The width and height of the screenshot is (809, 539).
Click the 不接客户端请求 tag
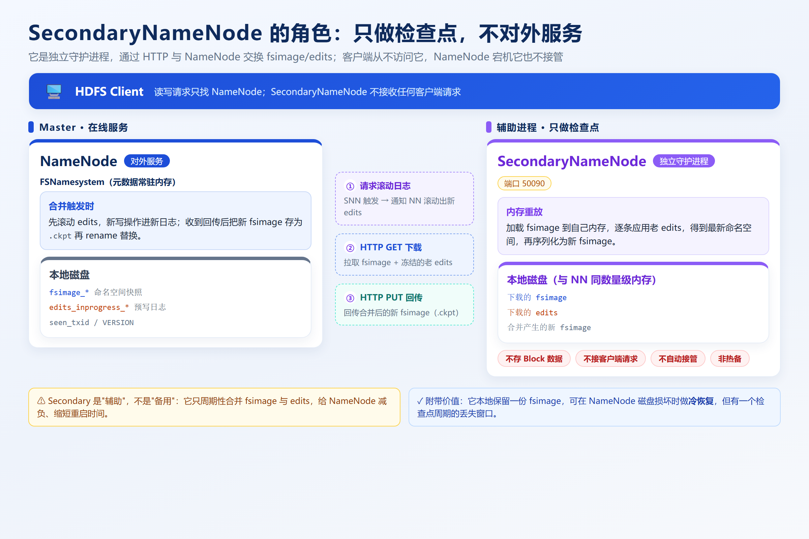(610, 359)
